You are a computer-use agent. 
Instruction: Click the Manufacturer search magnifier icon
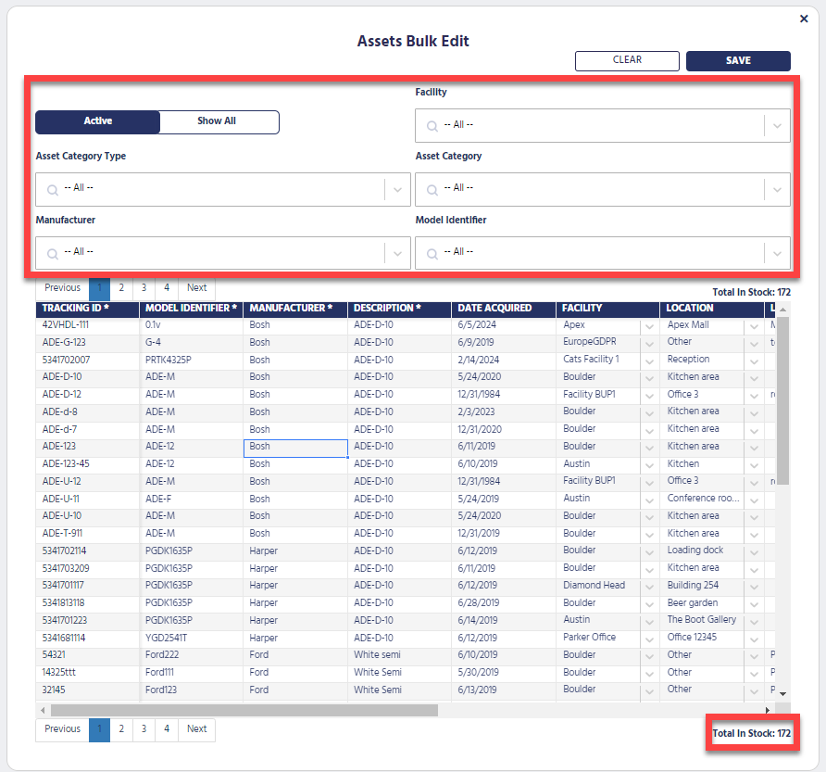coord(52,251)
